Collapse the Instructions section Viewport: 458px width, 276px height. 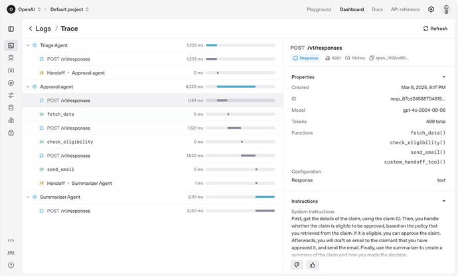(443, 201)
